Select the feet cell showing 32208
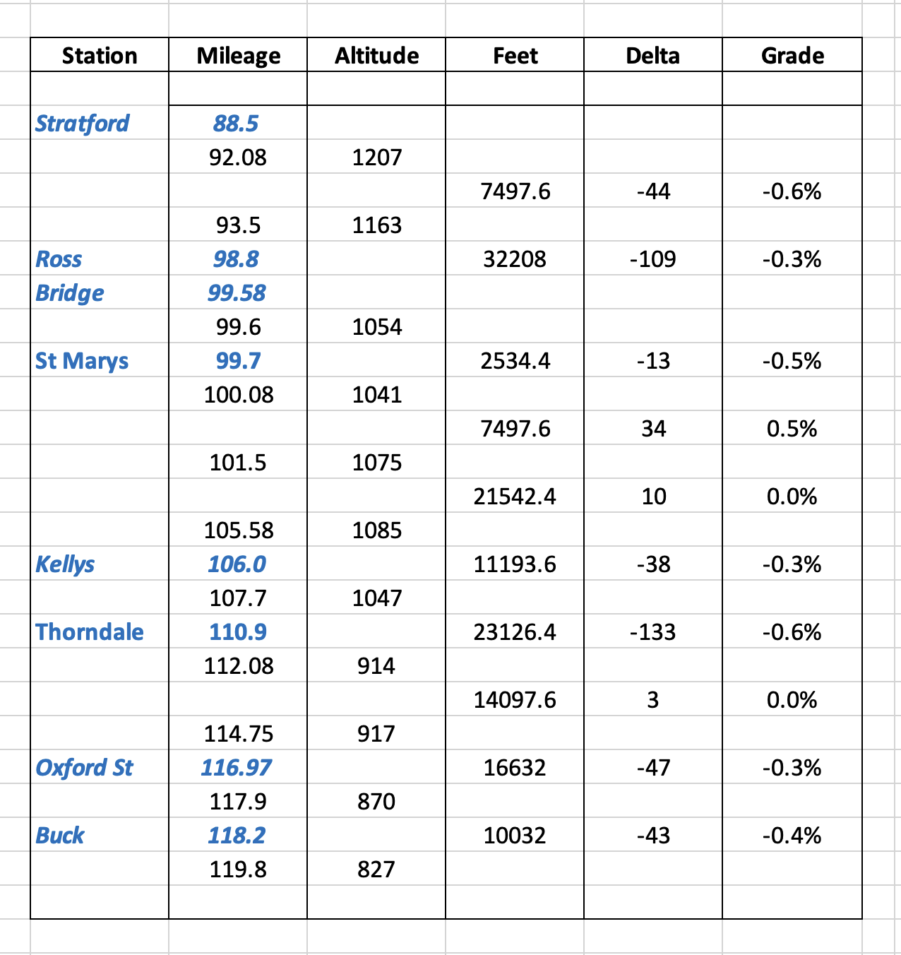This screenshot has width=901, height=955. (515, 259)
